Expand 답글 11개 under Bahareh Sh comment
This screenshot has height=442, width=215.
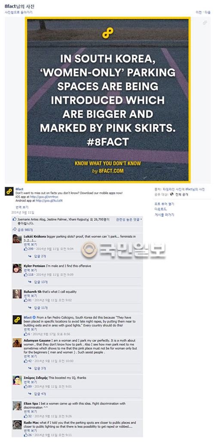(x=38, y=307)
